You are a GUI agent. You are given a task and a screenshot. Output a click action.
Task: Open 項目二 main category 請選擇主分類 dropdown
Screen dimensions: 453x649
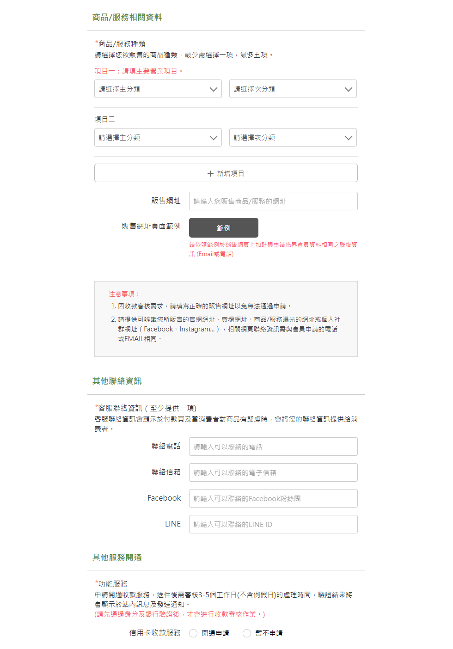point(158,137)
